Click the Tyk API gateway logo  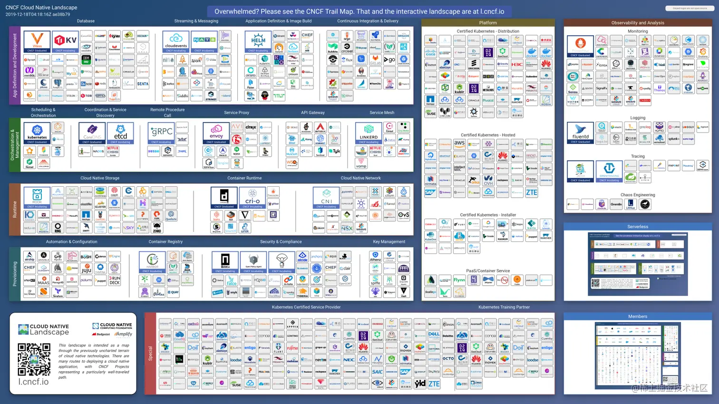(335, 152)
